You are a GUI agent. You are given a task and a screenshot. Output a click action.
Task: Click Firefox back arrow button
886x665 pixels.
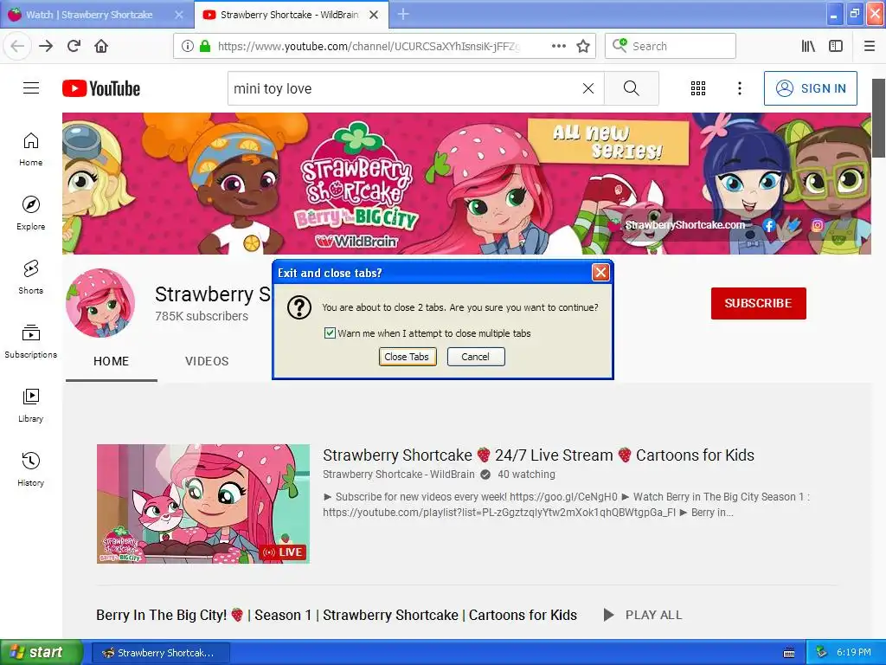coord(17,46)
